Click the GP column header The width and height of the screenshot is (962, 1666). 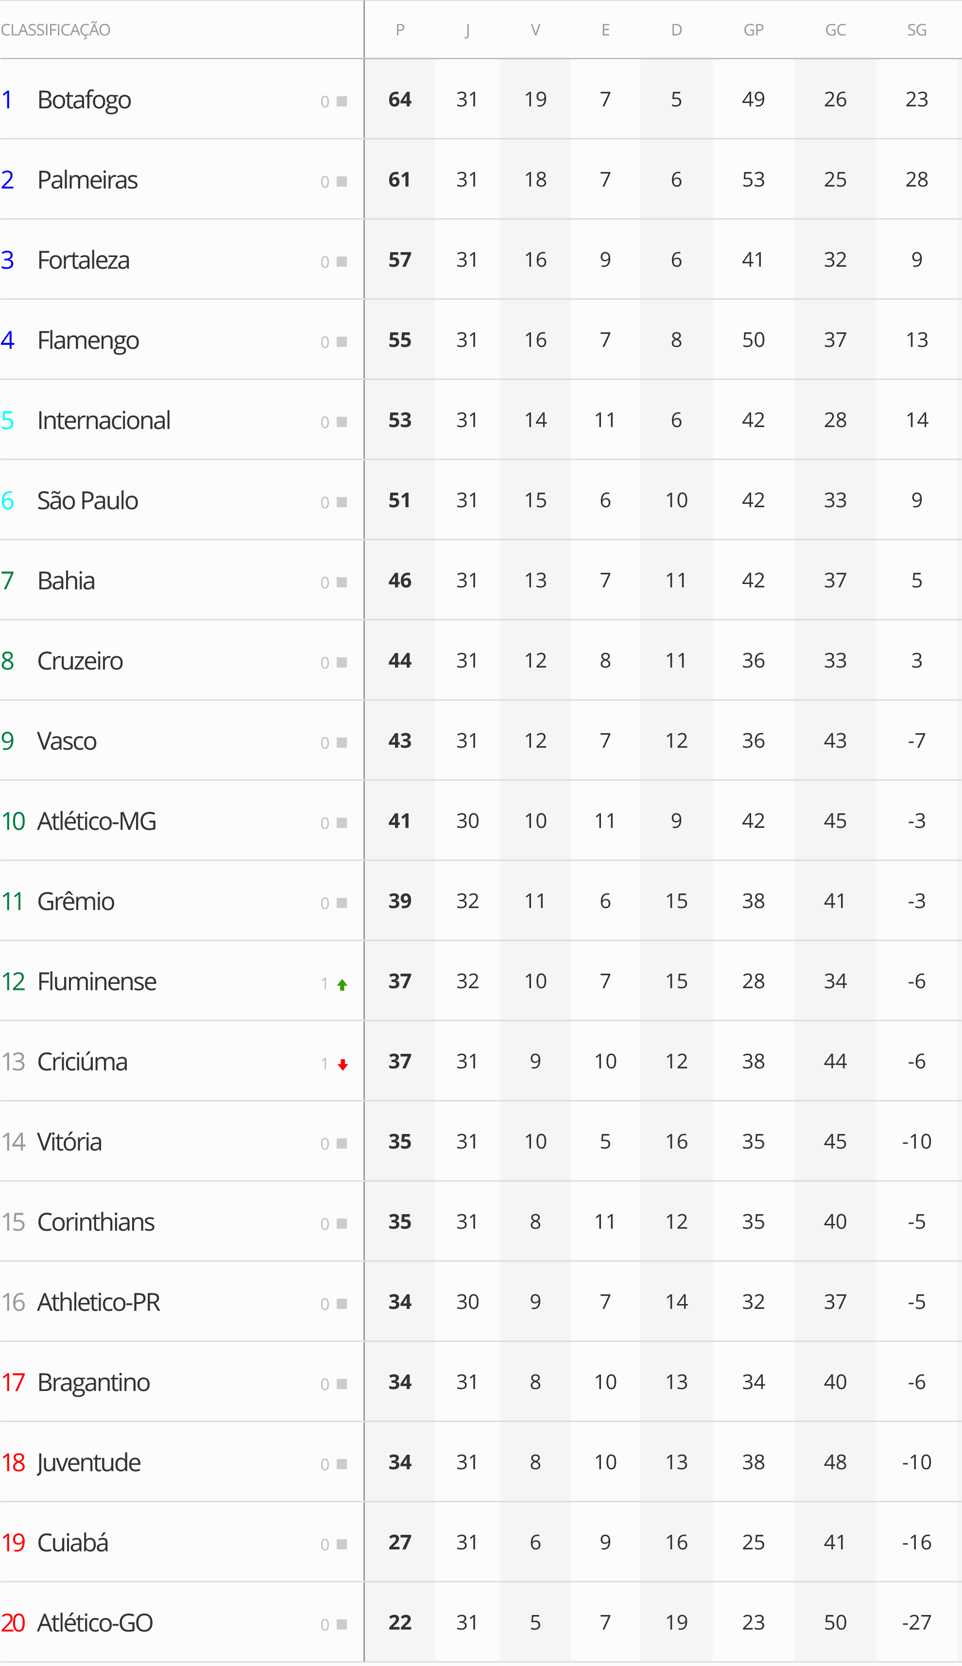pos(753,30)
